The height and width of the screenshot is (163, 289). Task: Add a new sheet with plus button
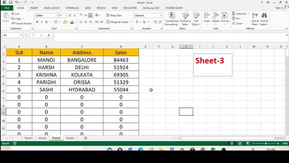point(85,138)
